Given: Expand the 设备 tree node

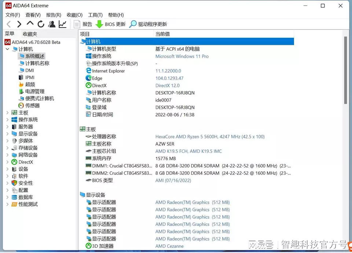Looking at the screenshot, I should click(x=7, y=169).
